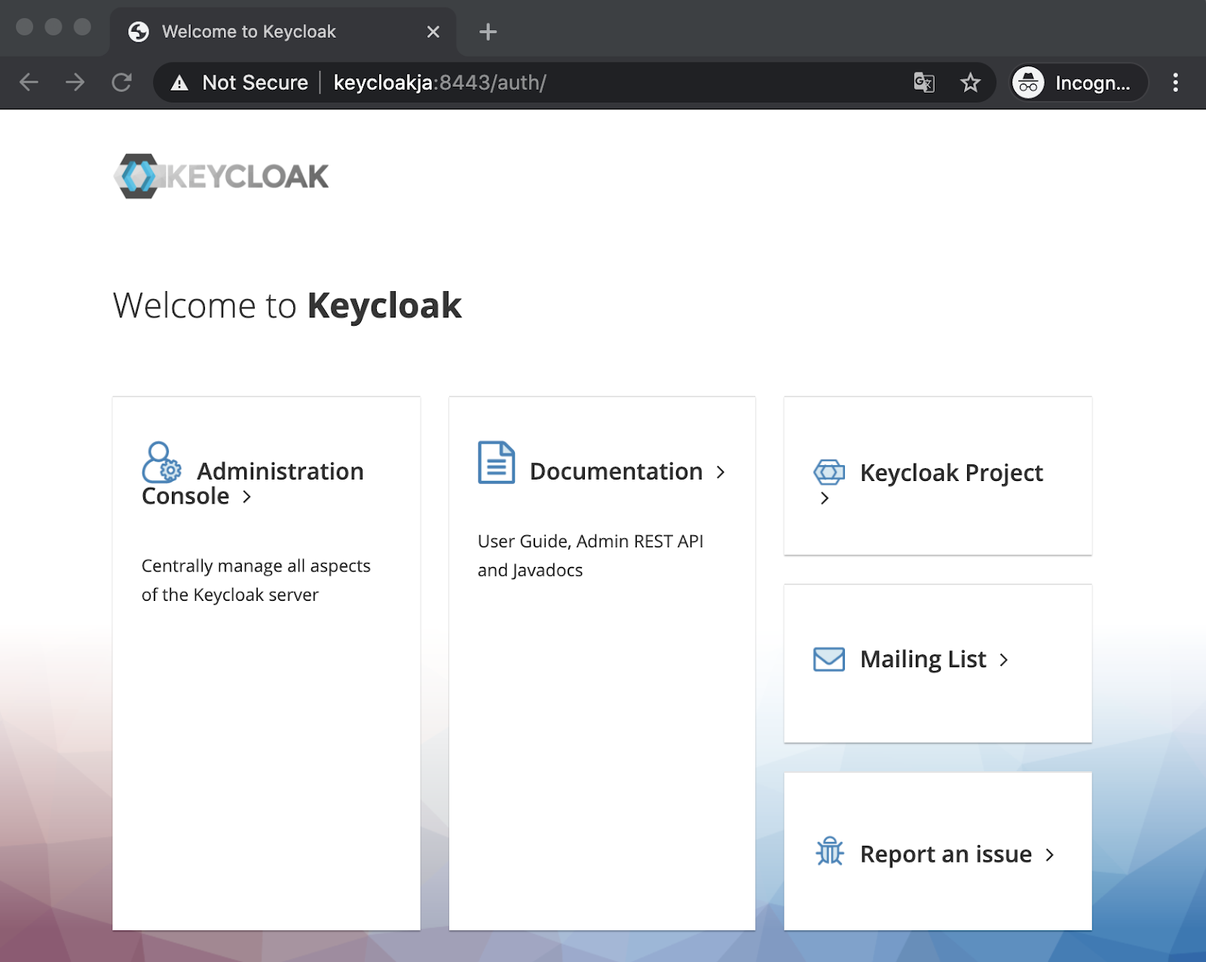
Task: Open the Administration Console link
Action: 253,483
